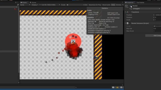Viewport: 161px width, 90px height.
Task: Click the Max Accel label
Action: (130, 31)
